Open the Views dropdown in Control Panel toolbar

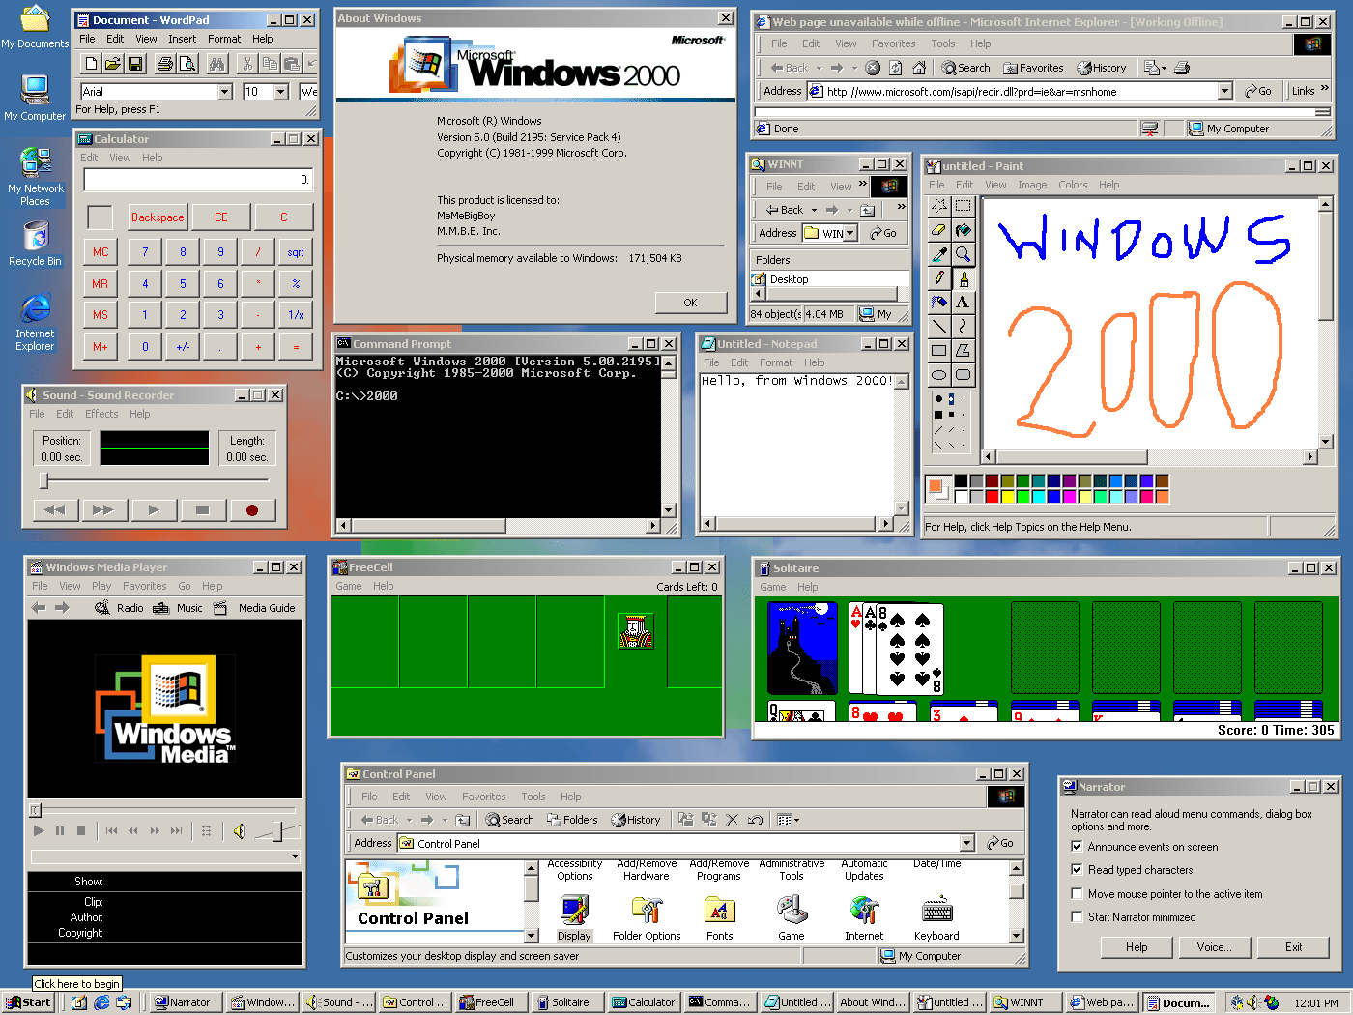pyautogui.click(x=789, y=820)
